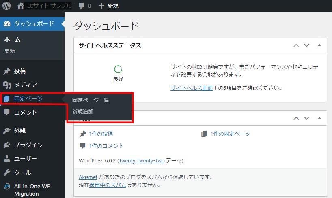Screen dimensions: 332x198
Task: Collapse the サイトヘルスステータス panel
Action: (319, 45)
